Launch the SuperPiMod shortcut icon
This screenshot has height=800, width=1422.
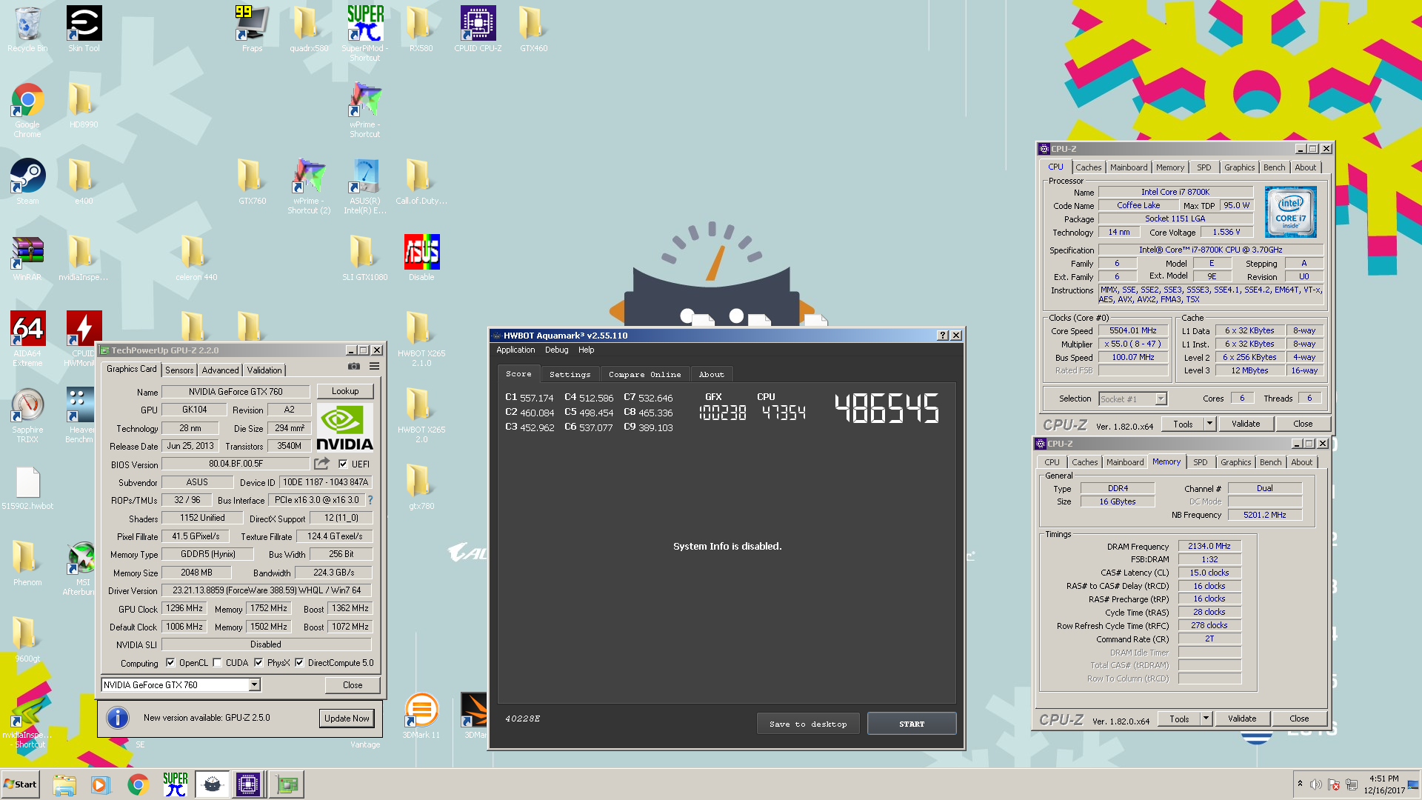[365, 33]
